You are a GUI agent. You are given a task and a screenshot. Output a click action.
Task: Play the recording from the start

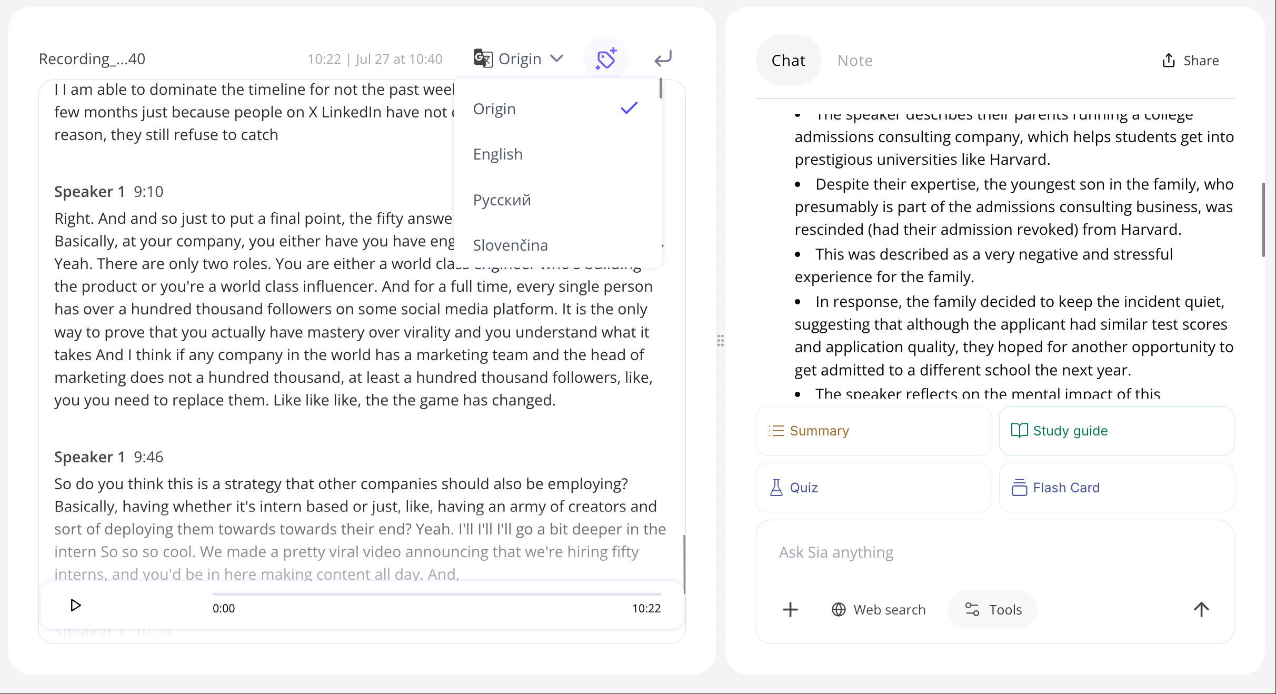[x=75, y=606]
